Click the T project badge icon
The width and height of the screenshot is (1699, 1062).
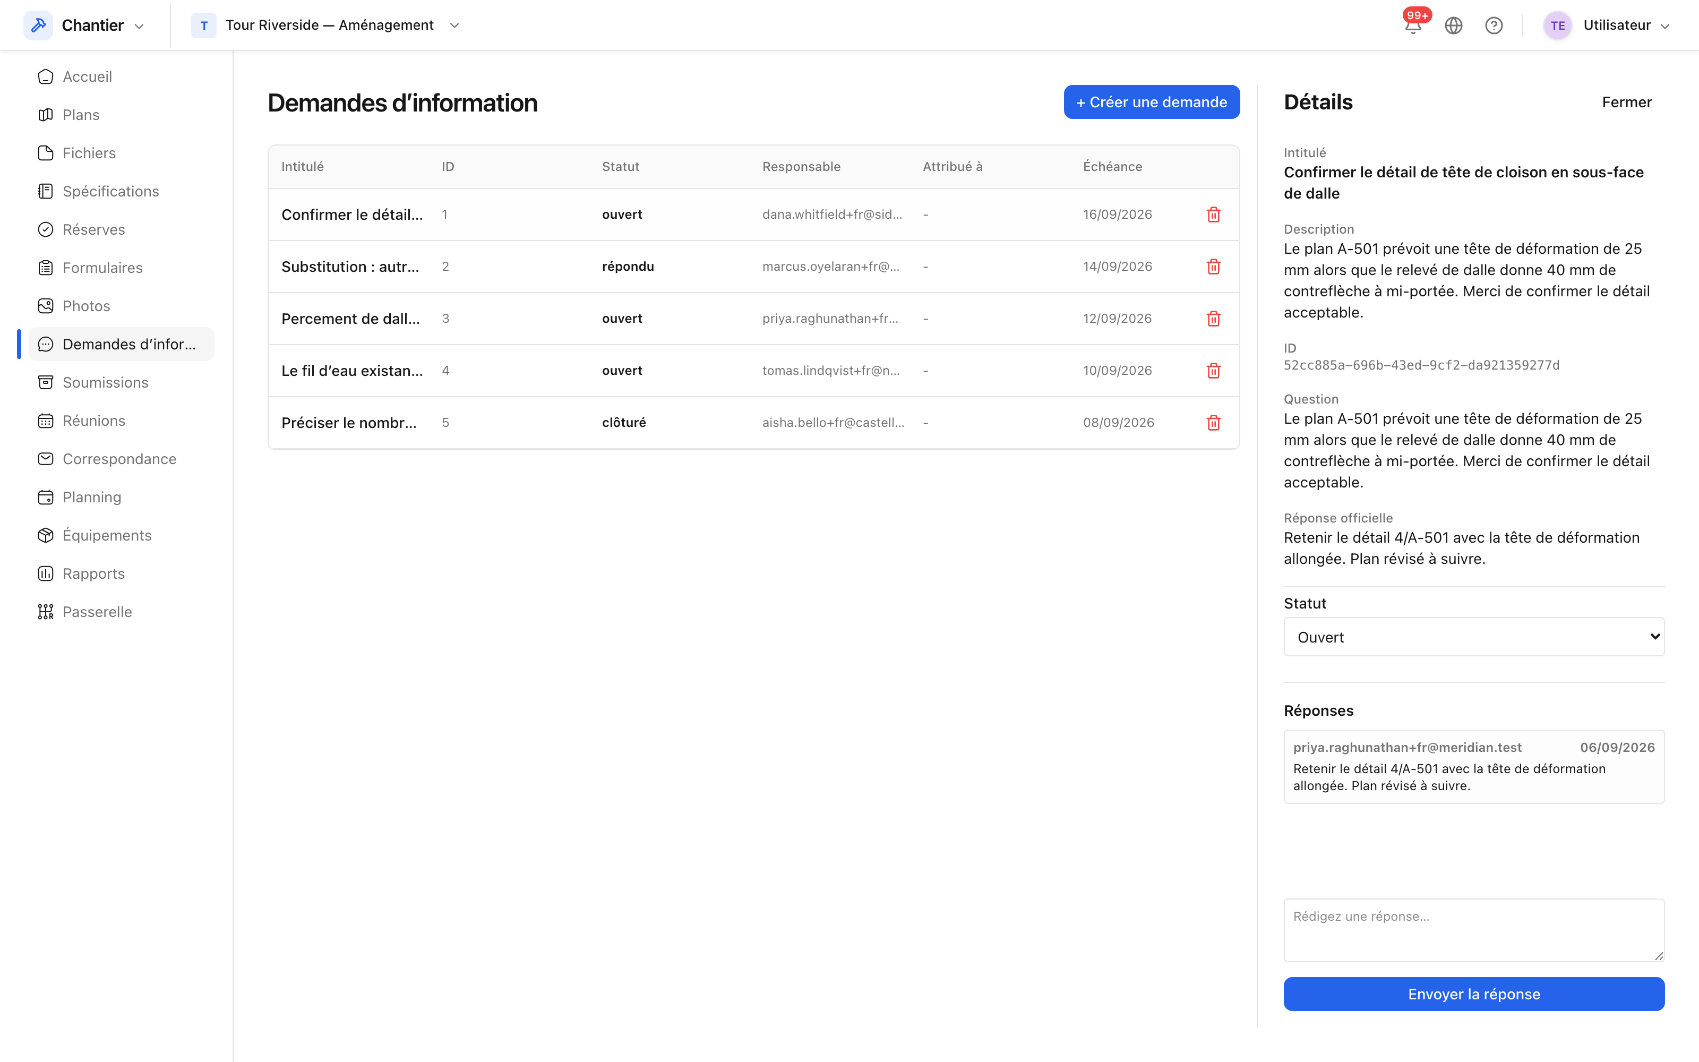(203, 25)
